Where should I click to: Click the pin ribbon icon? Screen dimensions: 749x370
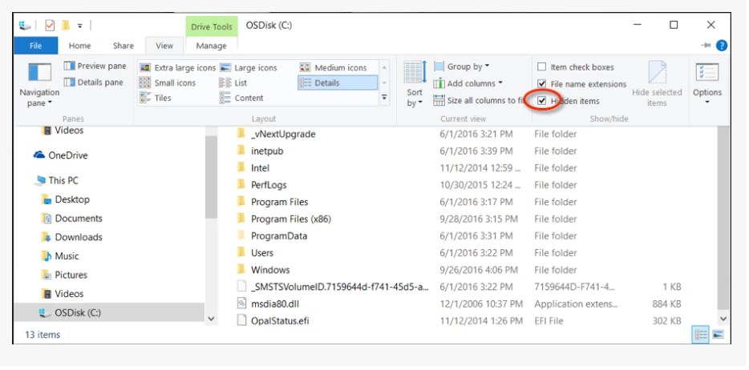[x=706, y=46]
